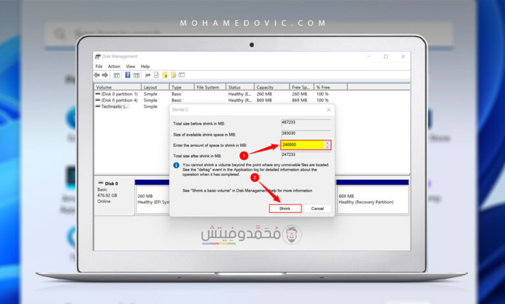This screenshot has width=505, height=304.
Task: Click Healthy (R... status of partition 4
Action: (240, 100)
